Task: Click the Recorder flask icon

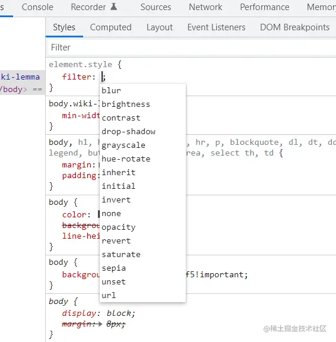Action: [113, 7]
